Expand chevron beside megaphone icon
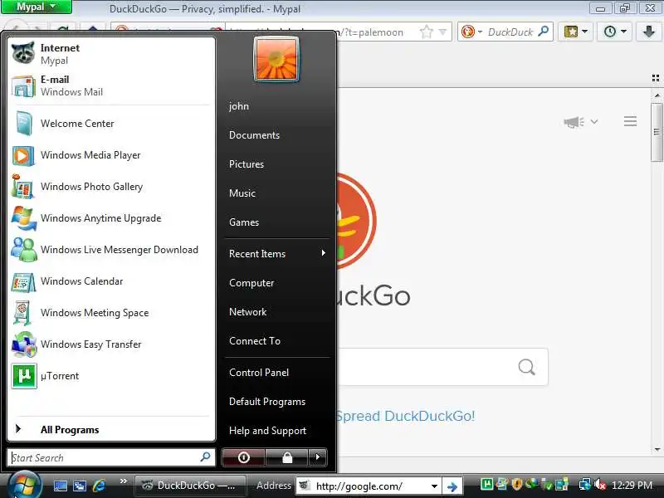Image resolution: width=664 pixels, height=498 pixels. (x=594, y=122)
